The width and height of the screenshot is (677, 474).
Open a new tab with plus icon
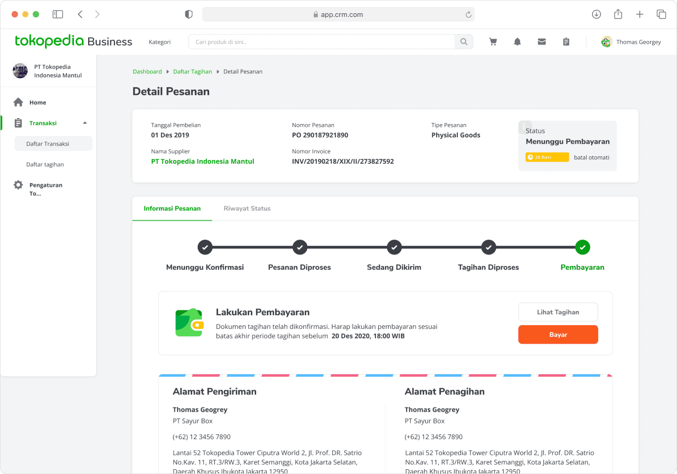click(x=640, y=15)
